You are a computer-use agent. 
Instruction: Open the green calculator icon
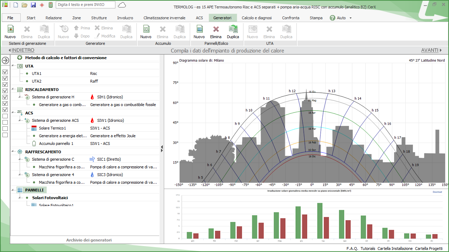[51, 5]
